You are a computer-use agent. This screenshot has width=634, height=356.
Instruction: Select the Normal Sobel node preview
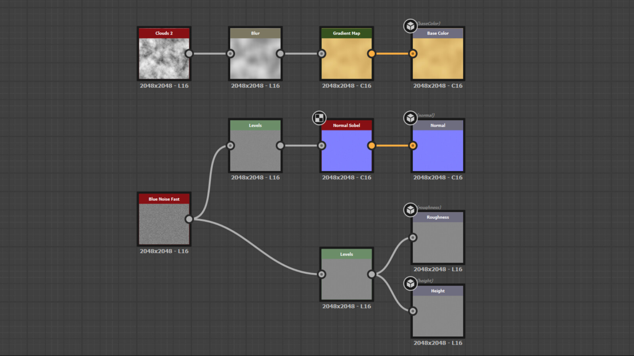[347, 150]
